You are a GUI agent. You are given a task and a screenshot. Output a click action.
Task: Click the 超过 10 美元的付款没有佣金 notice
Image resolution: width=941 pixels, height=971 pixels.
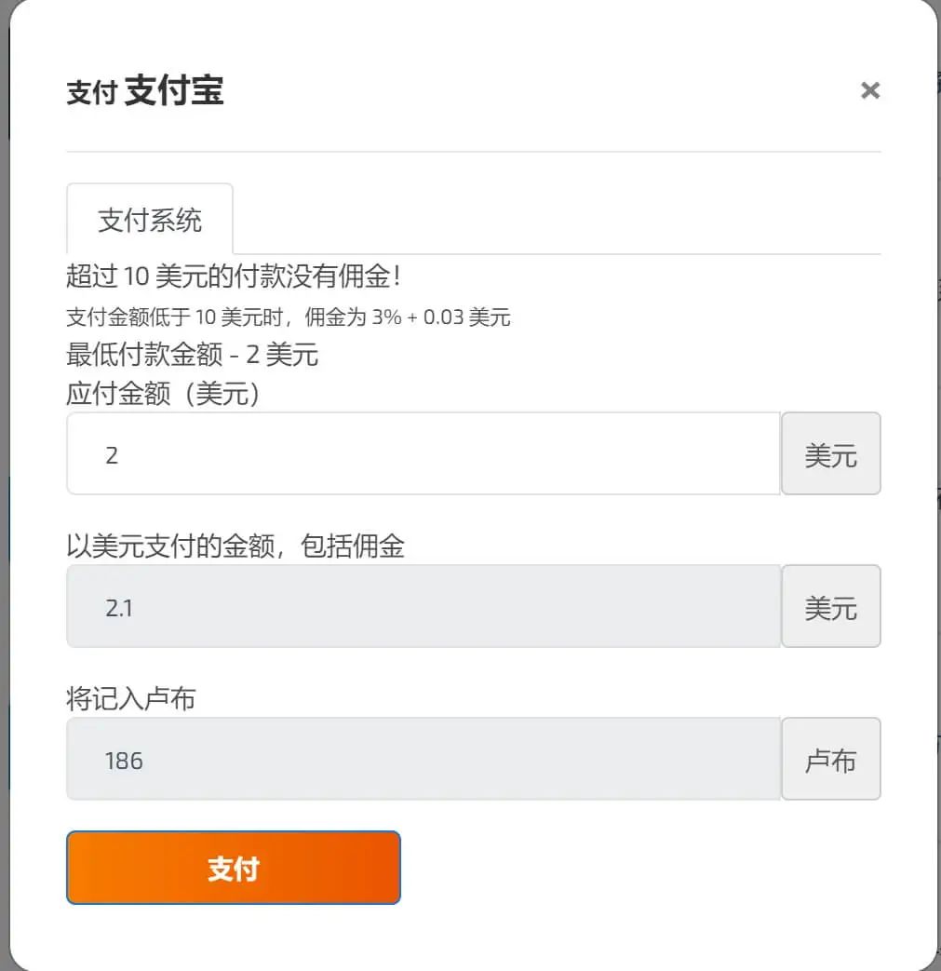[x=233, y=276]
